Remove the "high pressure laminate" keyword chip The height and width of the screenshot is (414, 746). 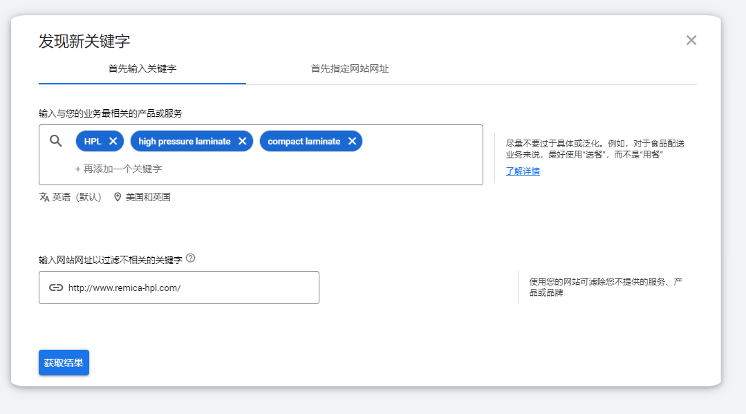pyautogui.click(x=243, y=141)
